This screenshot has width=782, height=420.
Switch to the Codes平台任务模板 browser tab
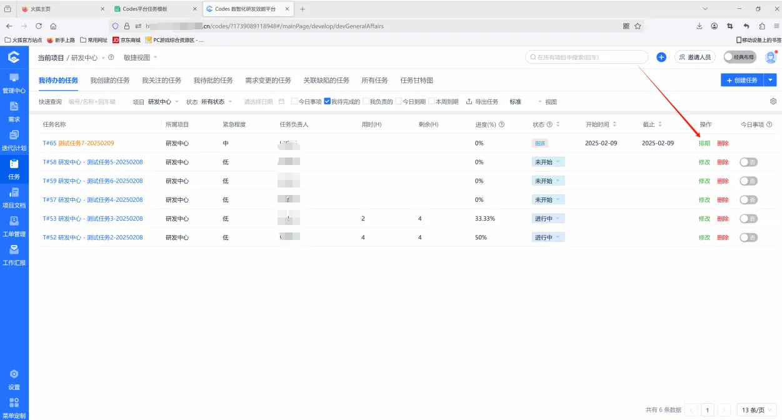point(154,9)
